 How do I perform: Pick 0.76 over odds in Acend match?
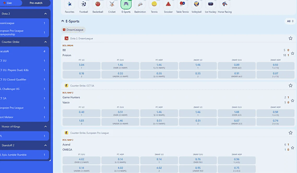[198, 160]
